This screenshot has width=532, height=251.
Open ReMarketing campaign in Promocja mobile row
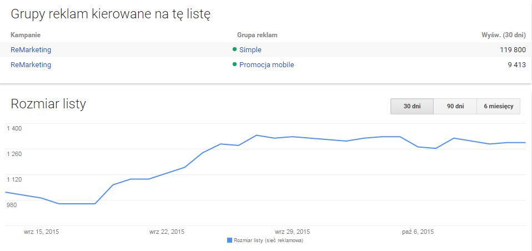(31, 65)
